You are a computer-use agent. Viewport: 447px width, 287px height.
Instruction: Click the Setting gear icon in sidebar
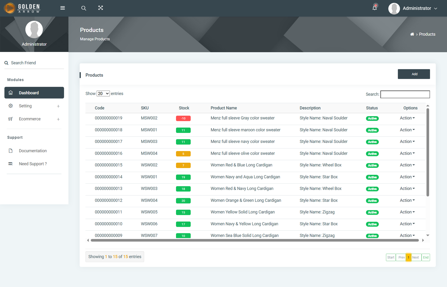11,106
